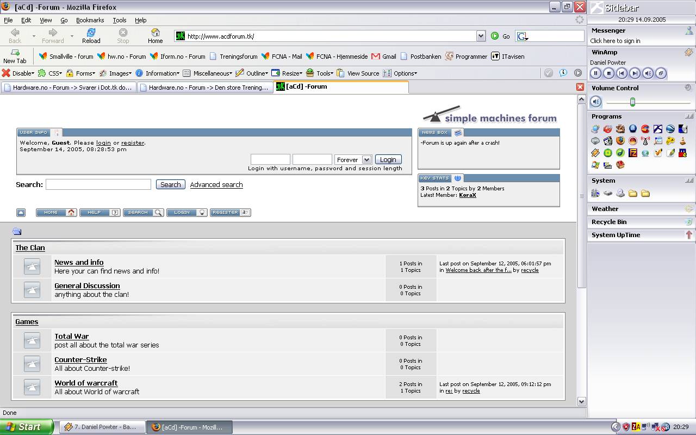Open the Bookmarks menu
Viewport: 696px width, 435px height.
(90, 20)
